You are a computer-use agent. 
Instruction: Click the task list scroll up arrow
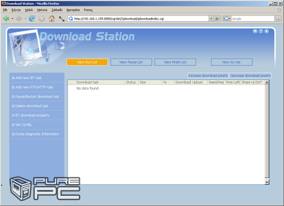click(x=267, y=82)
